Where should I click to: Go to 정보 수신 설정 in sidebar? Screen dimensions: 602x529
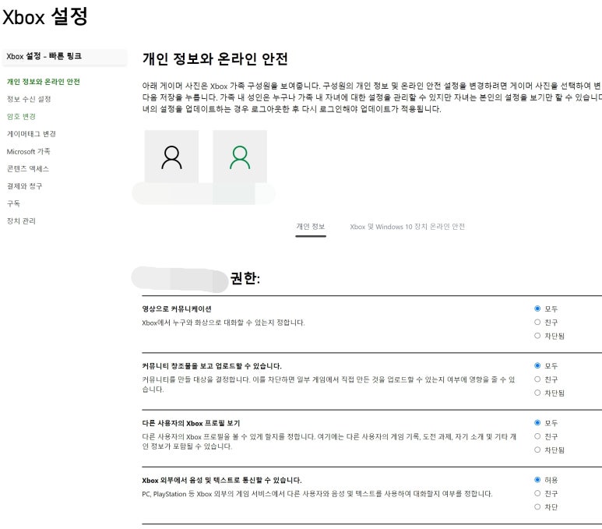click(29, 99)
